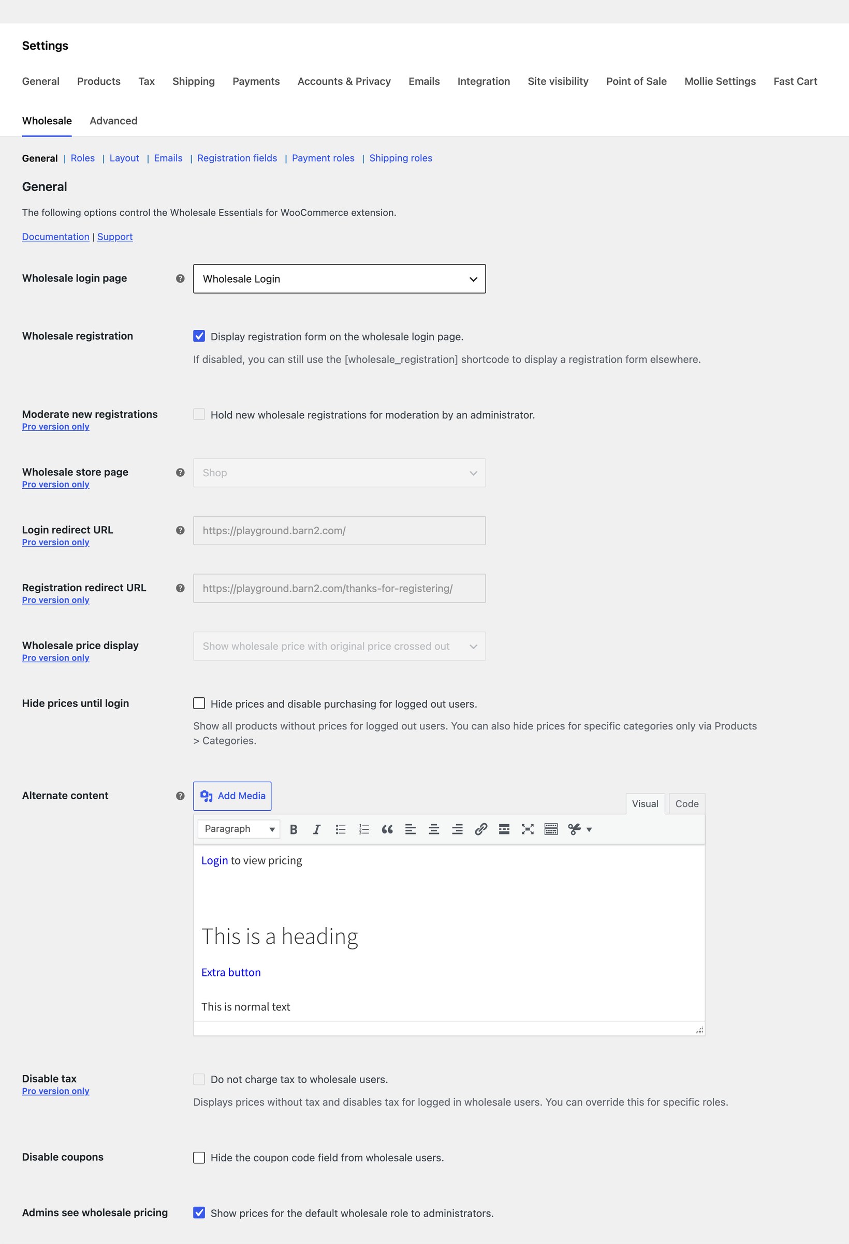Switch to the Tax settings tab
The image size is (849, 1244).
click(x=146, y=81)
